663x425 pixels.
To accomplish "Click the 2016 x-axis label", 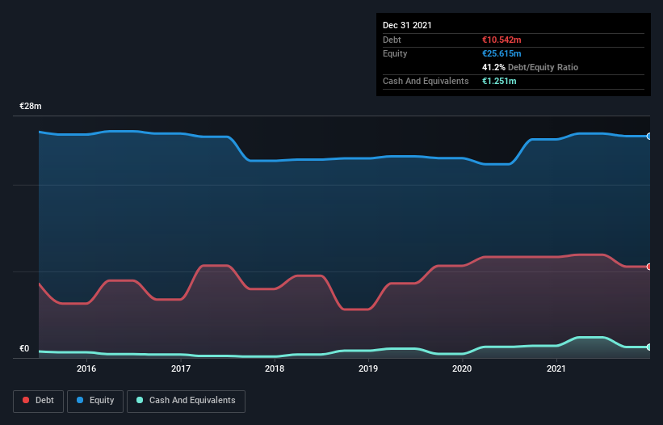I will click(86, 368).
